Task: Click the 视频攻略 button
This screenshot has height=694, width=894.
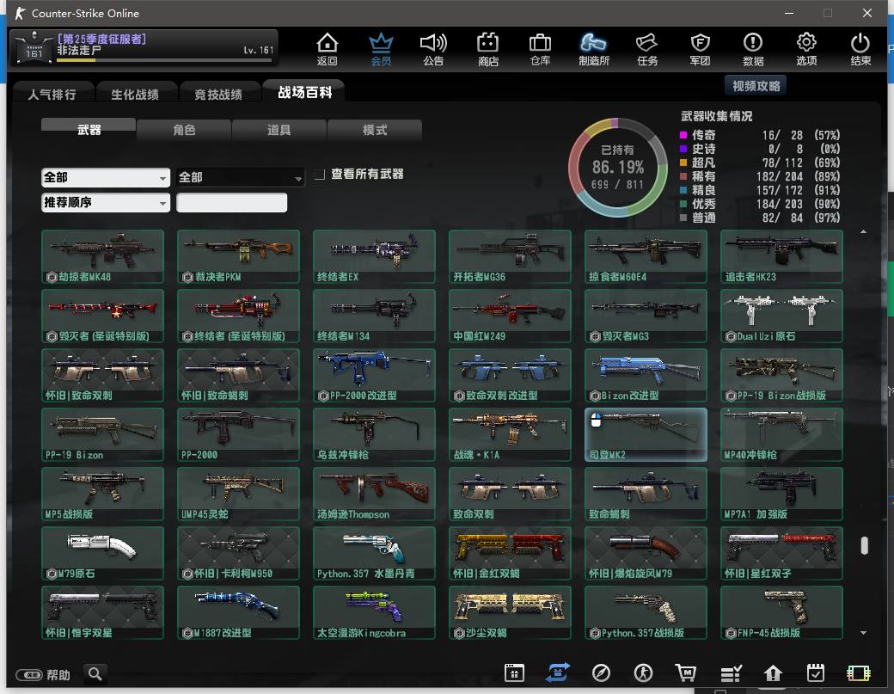Action: [756, 85]
